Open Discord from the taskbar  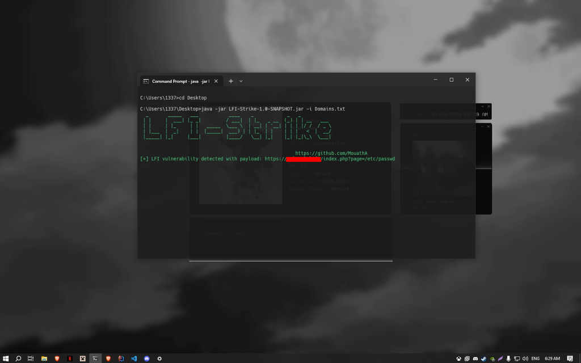(146, 358)
